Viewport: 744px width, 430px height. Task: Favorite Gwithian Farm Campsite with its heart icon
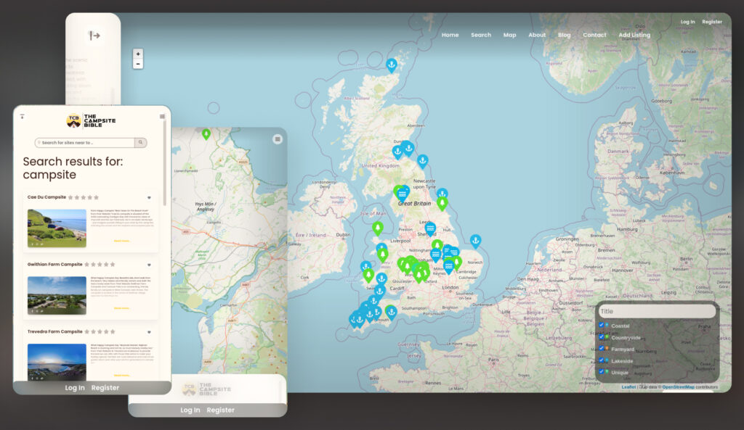pos(149,265)
